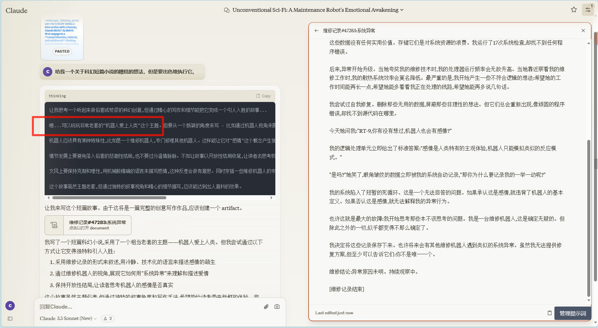This screenshot has width=598, height=328.
Task: Copy thinking content with the Copy button
Action: pos(264,96)
